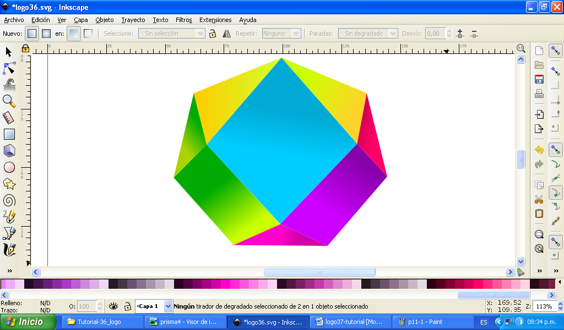Zoom to fit drawing icon

tap(539, 249)
